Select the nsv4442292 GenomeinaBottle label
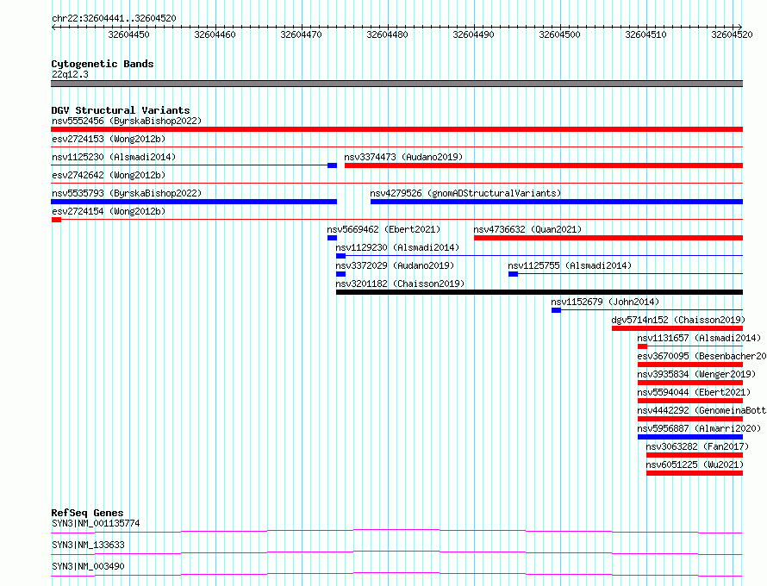767x586 pixels. tap(702, 410)
